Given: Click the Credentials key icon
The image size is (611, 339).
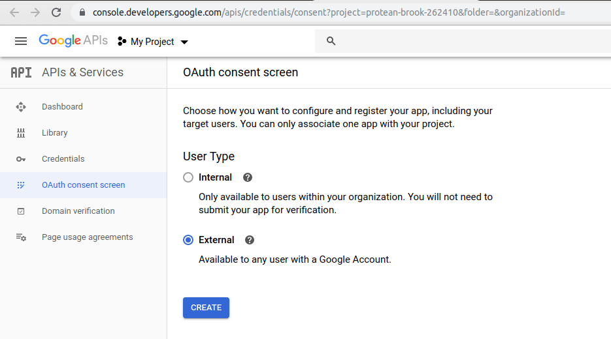Looking at the screenshot, I should point(21,159).
